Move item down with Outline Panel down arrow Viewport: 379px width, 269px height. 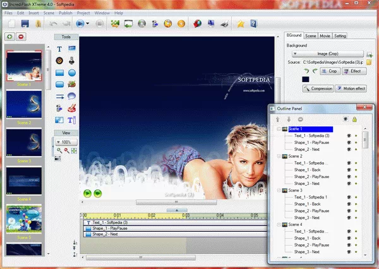(289, 119)
